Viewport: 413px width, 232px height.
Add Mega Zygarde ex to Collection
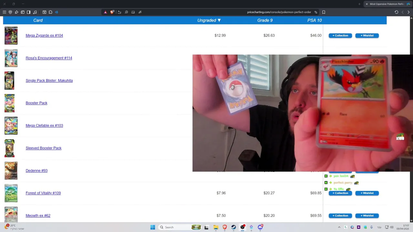tap(340, 35)
